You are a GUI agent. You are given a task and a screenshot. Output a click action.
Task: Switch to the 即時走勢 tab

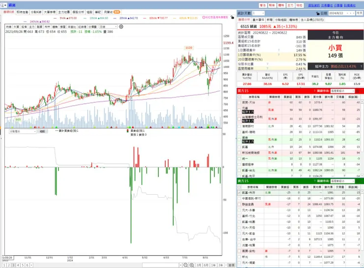pos(22,12)
